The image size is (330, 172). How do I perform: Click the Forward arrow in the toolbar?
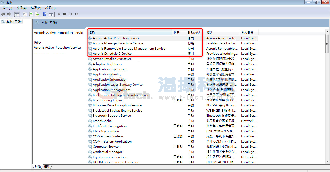click(9, 14)
